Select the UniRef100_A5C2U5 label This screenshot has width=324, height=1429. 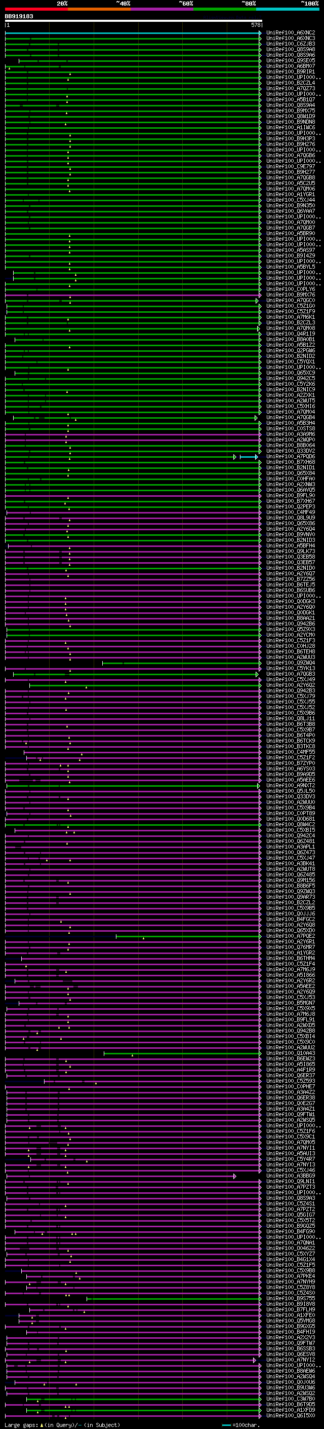[x=291, y=183]
